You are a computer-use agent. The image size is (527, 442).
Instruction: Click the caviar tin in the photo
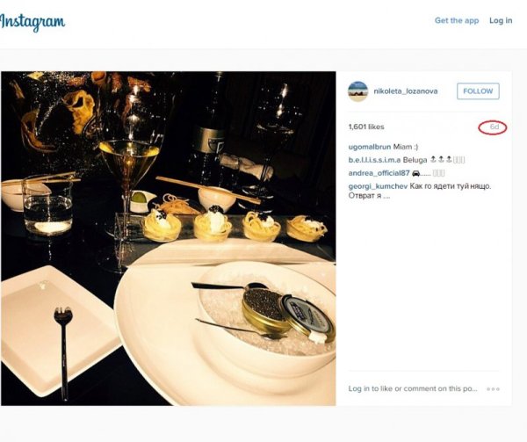coord(265,310)
